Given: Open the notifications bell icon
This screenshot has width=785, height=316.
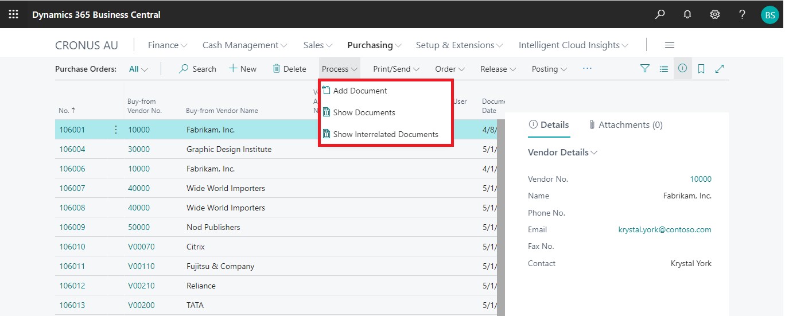Looking at the screenshot, I should pyautogui.click(x=687, y=14).
